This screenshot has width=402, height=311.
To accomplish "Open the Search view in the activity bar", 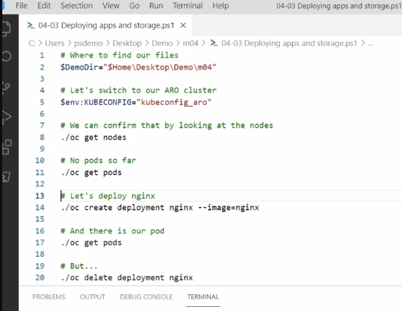I will click(x=6, y=56).
